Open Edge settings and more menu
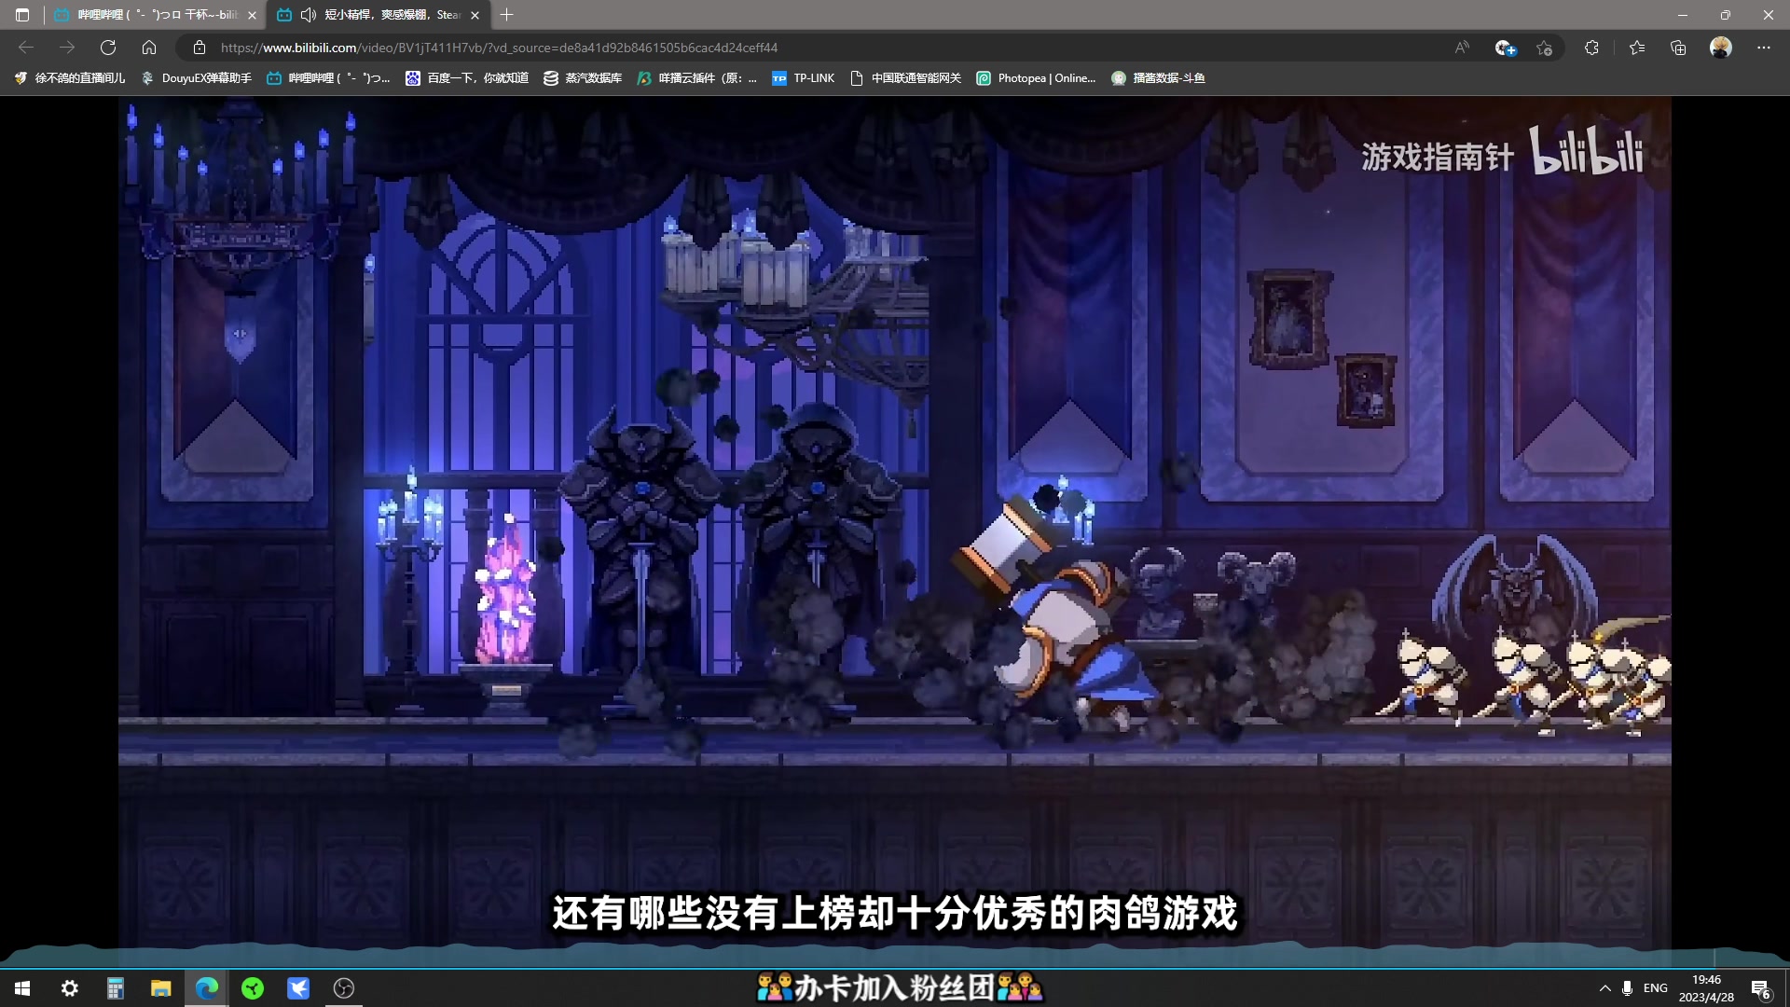Image resolution: width=1790 pixels, height=1007 pixels. 1764,48
